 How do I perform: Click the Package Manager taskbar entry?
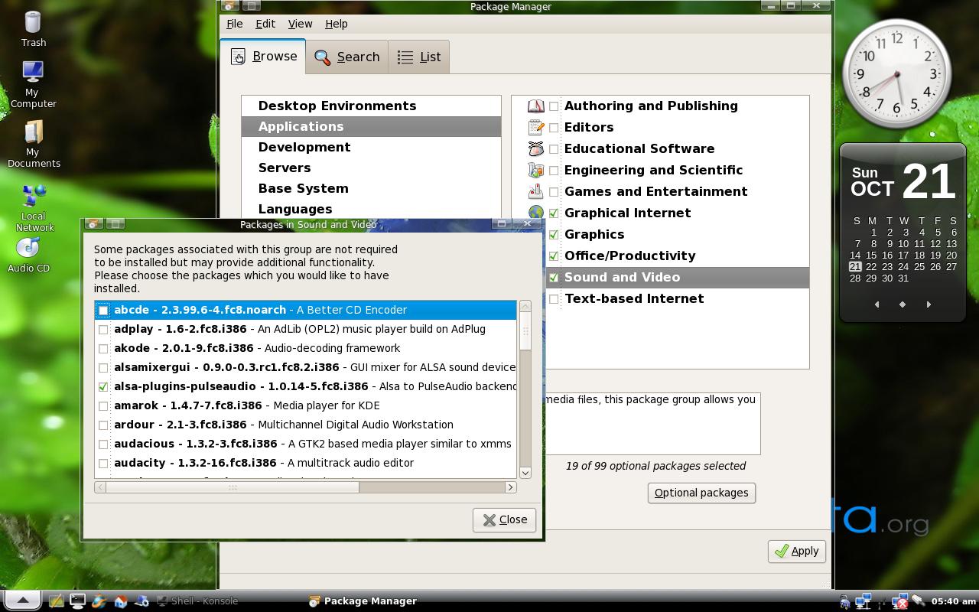click(x=363, y=601)
